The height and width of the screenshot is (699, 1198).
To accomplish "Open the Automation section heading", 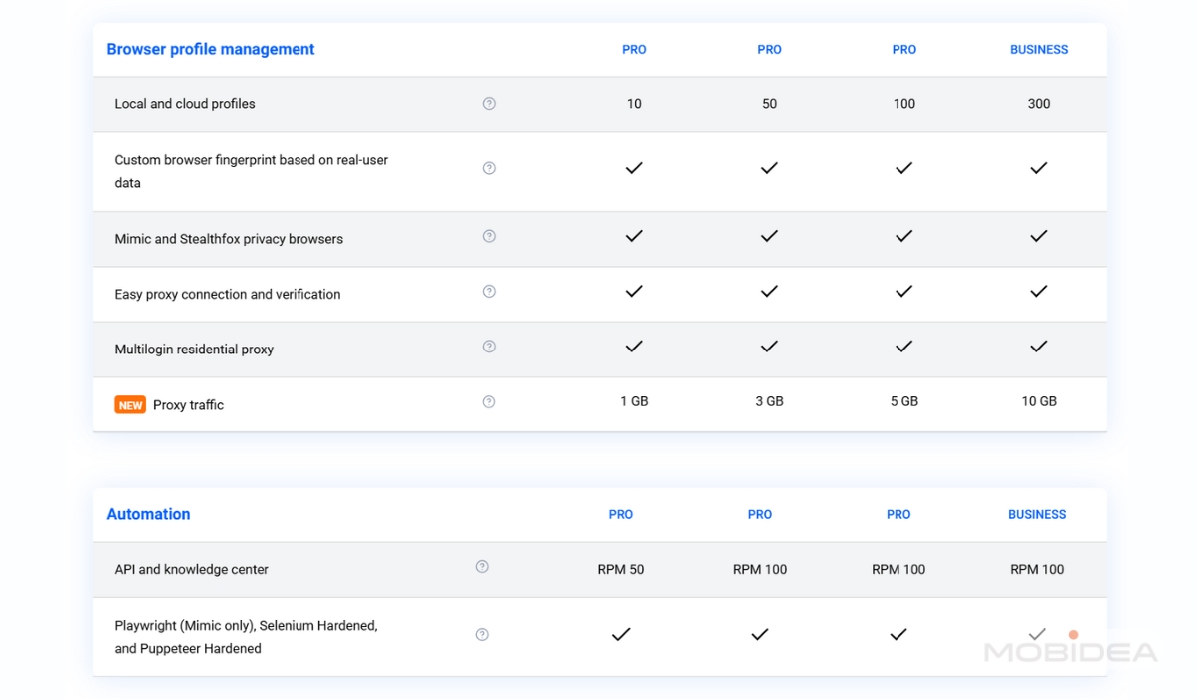I will point(148,514).
